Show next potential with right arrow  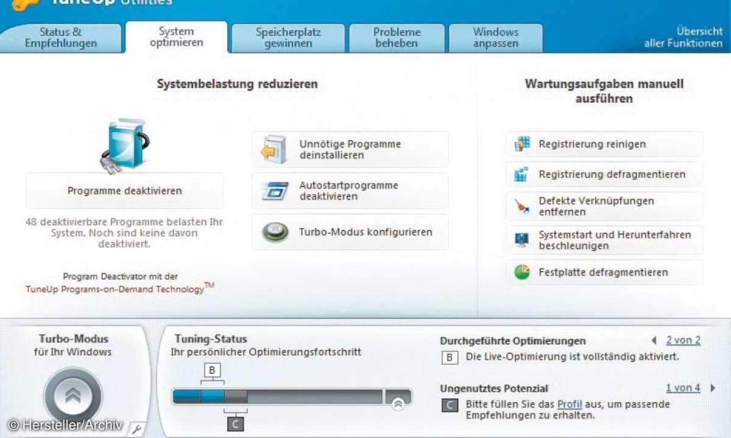(x=713, y=388)
